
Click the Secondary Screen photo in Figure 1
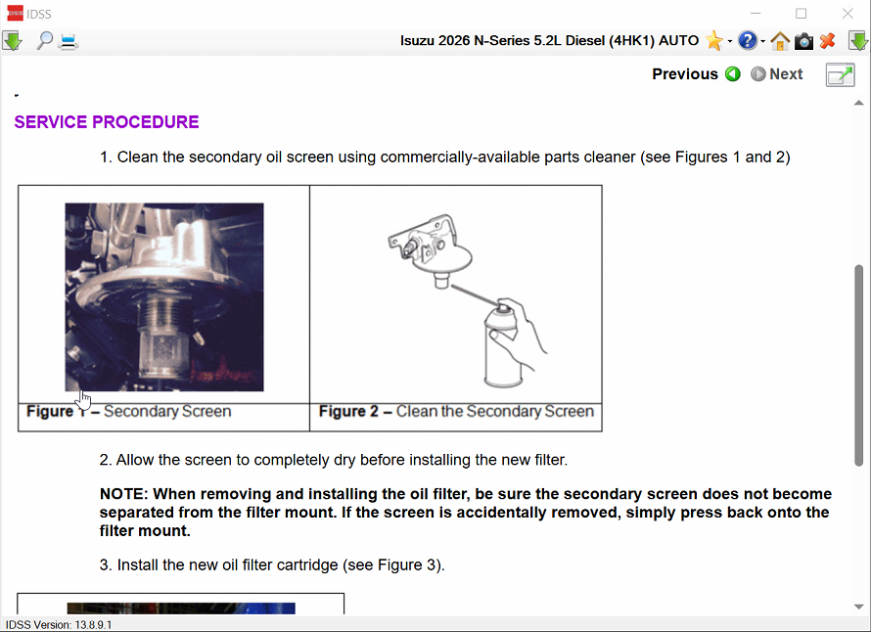click(x=164, y=296)
